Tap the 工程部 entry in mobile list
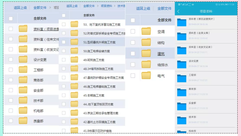This screenshot has height=136, width=241. click(x=206, y=78)
